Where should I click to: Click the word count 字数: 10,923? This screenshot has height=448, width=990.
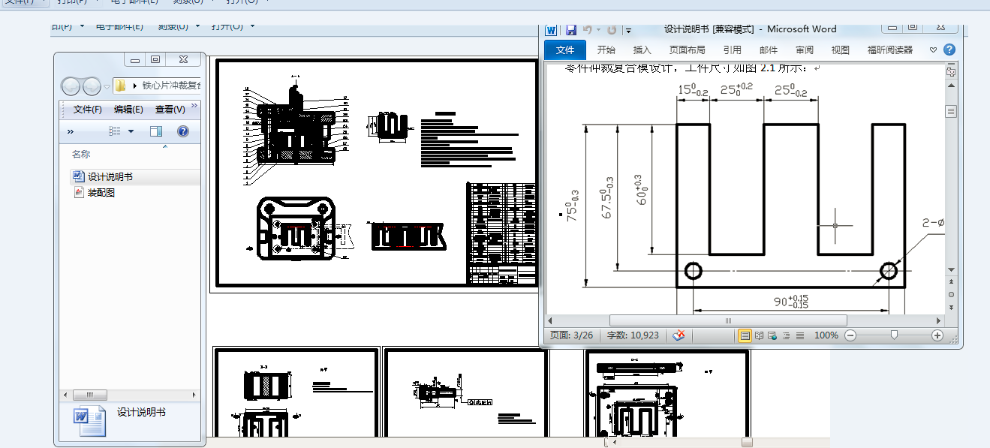click(x=633, y=335)
